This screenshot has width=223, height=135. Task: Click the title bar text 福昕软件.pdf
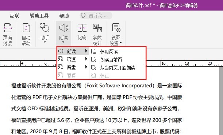[138, 5]
